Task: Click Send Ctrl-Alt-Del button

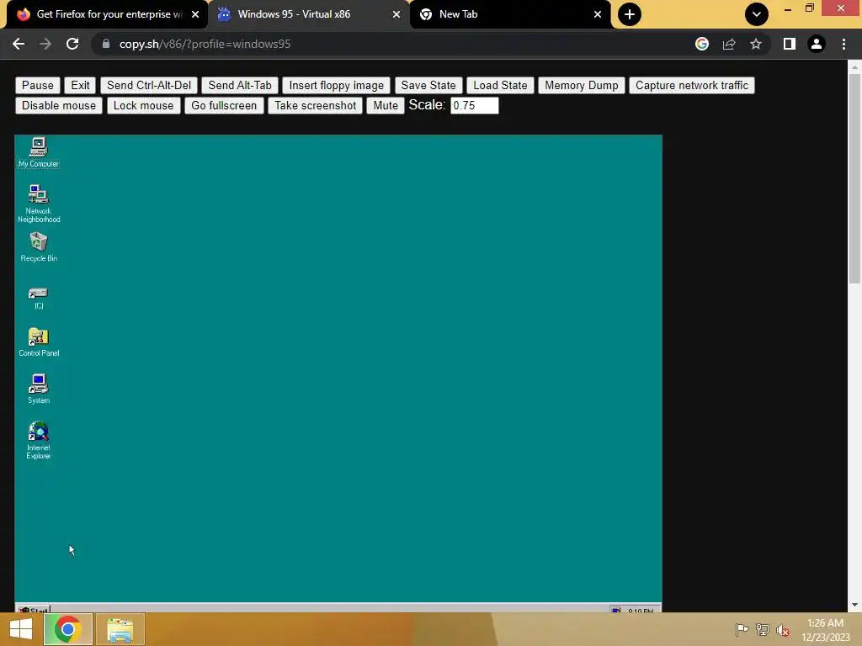Action: (149, 85)
